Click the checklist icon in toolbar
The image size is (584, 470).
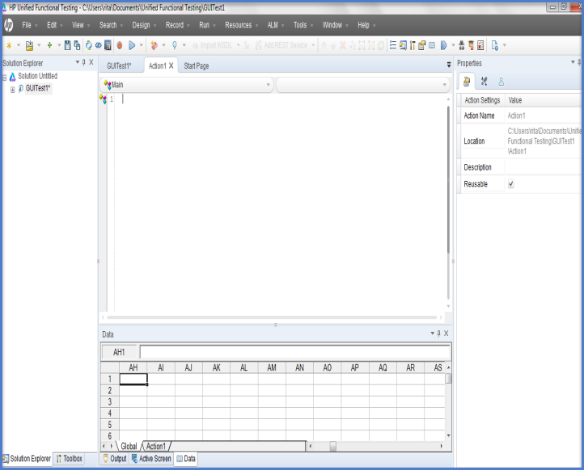[x=480, y=45]
